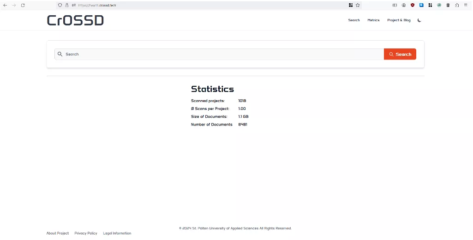
Task: Click the red shield extension icon
Action: (x=413, y=5)
